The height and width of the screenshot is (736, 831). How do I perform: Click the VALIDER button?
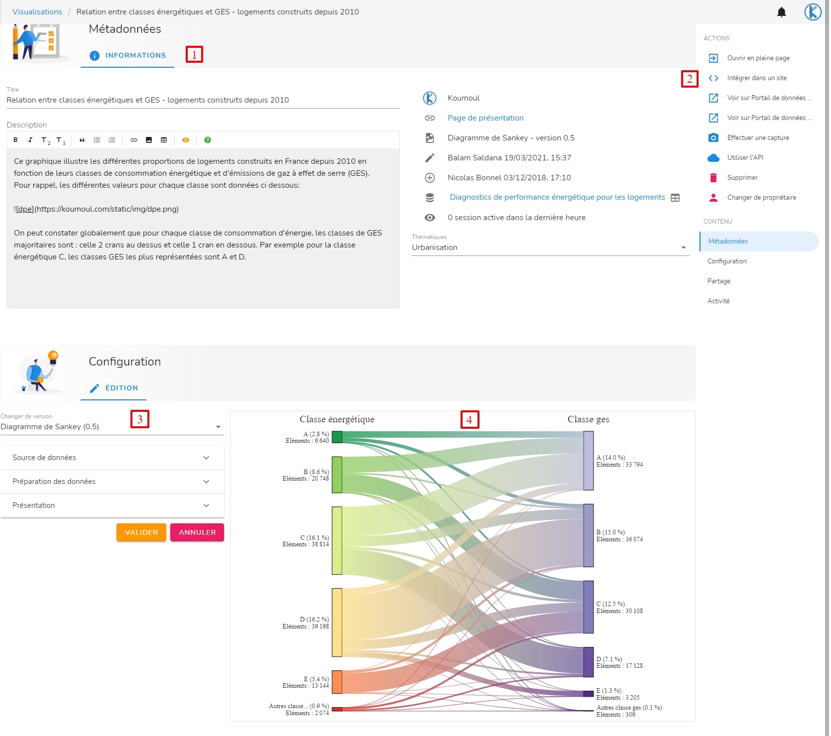coord(141,532)
